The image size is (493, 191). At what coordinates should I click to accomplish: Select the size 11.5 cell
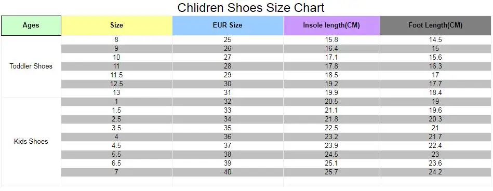(x=117, y=75)
